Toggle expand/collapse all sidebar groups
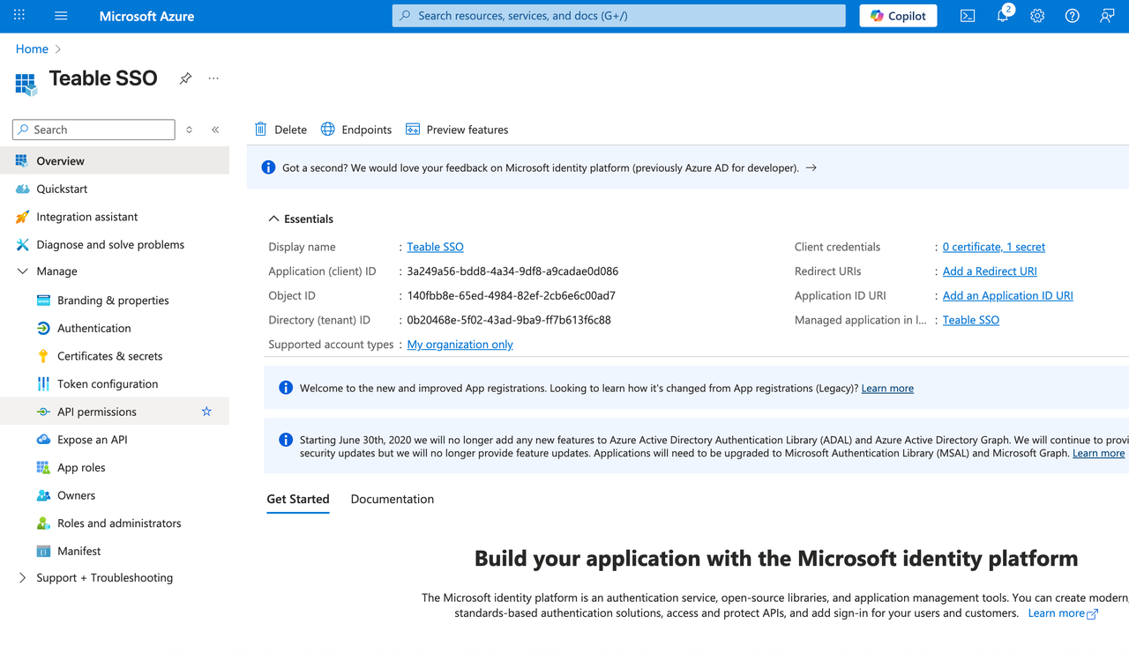This screenshot has width=1129, height=653. click(x=189, y=130)
